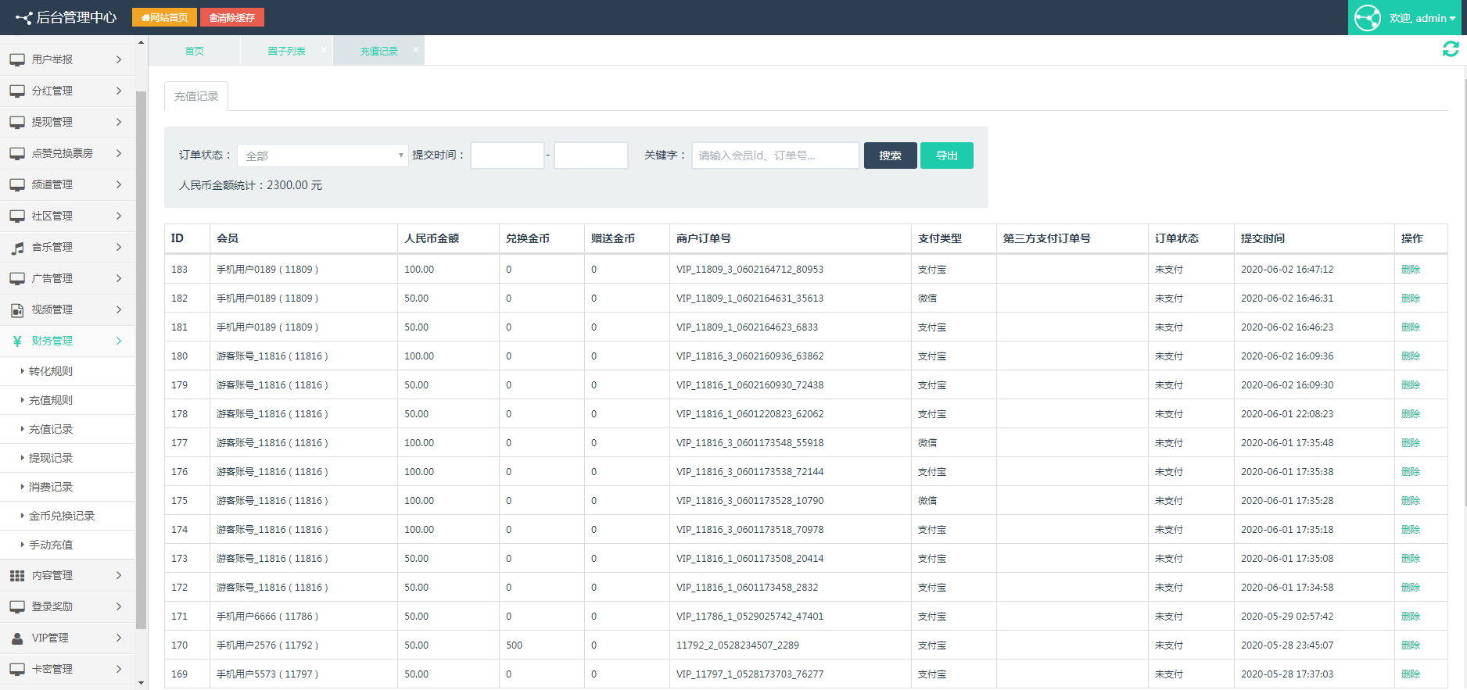Click the end date input field
Viewport: 1467px width, 690px height.
(x=591, y=156)
